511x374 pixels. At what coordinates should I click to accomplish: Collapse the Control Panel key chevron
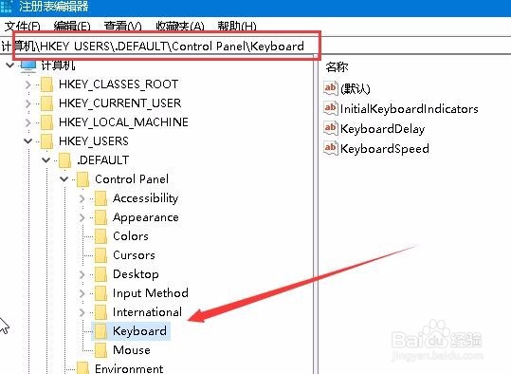coord(64,179)
